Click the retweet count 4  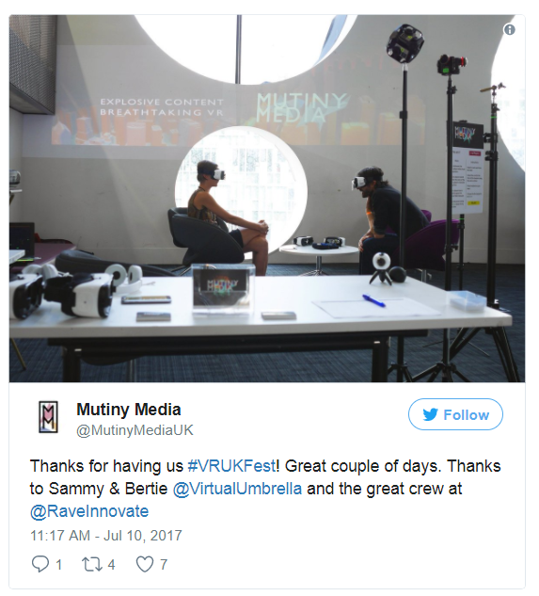click(111, 564)
